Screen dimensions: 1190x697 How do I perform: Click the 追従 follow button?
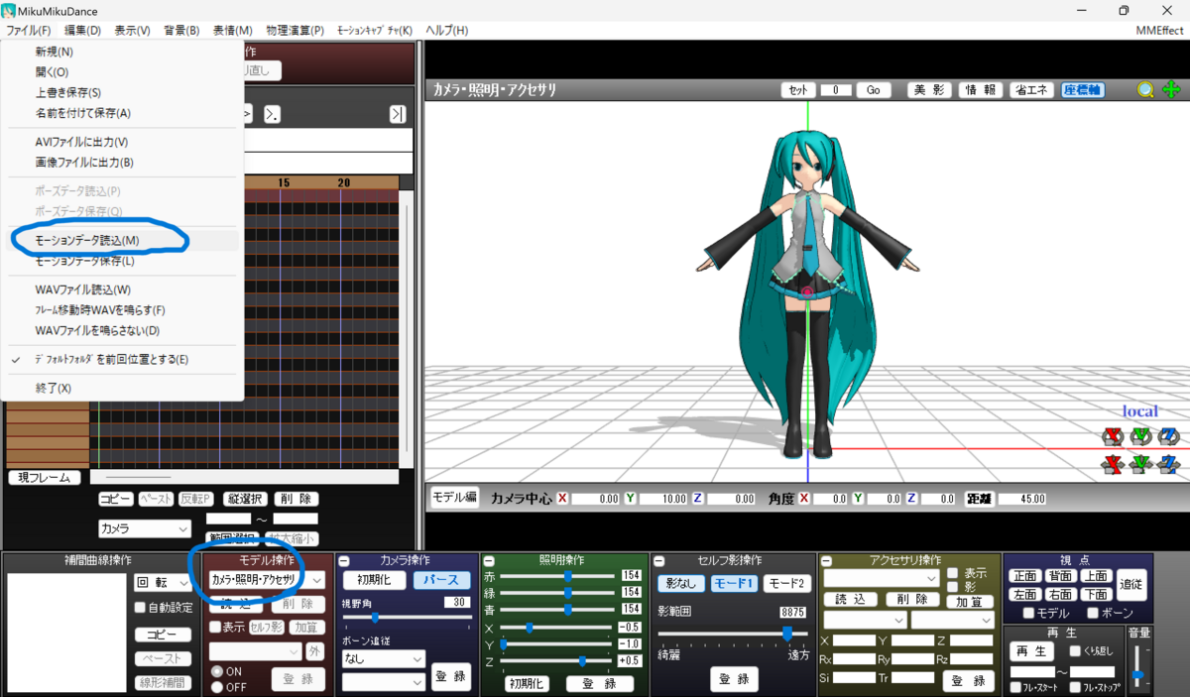pos(1131,585)
